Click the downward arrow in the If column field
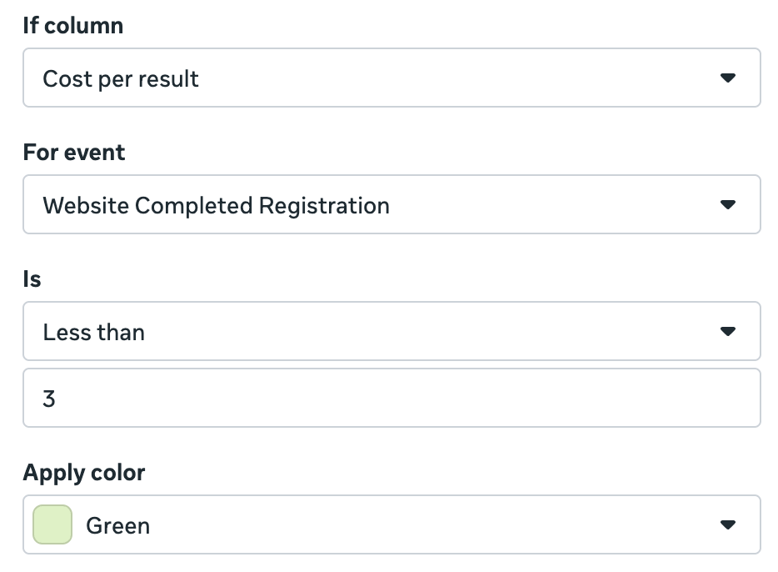 coord(729,78)
